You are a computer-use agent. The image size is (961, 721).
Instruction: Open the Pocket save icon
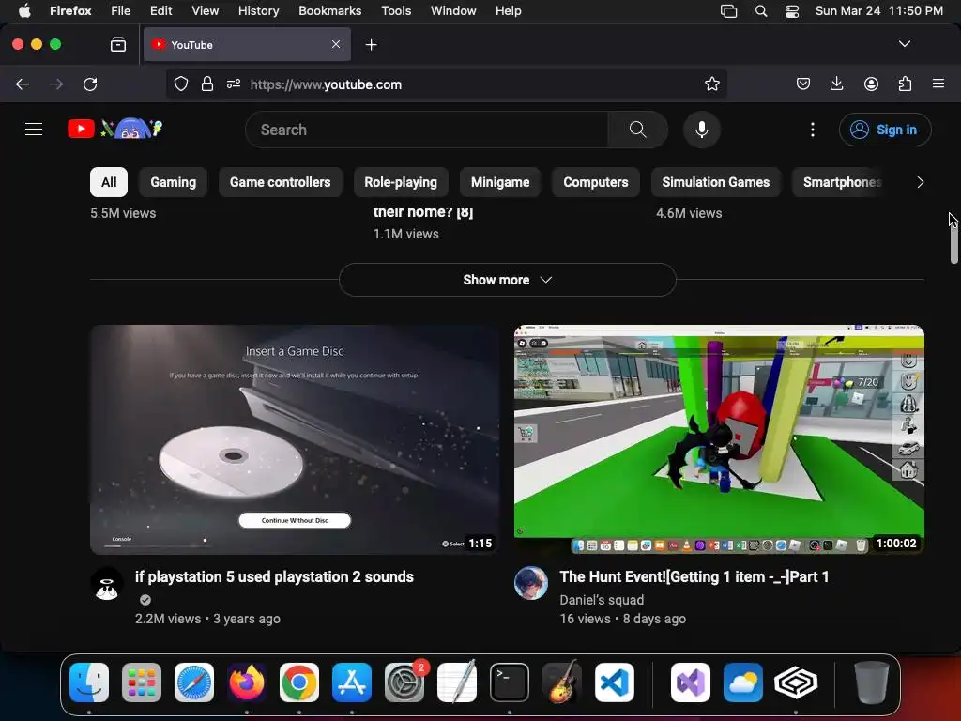point(803,84)
